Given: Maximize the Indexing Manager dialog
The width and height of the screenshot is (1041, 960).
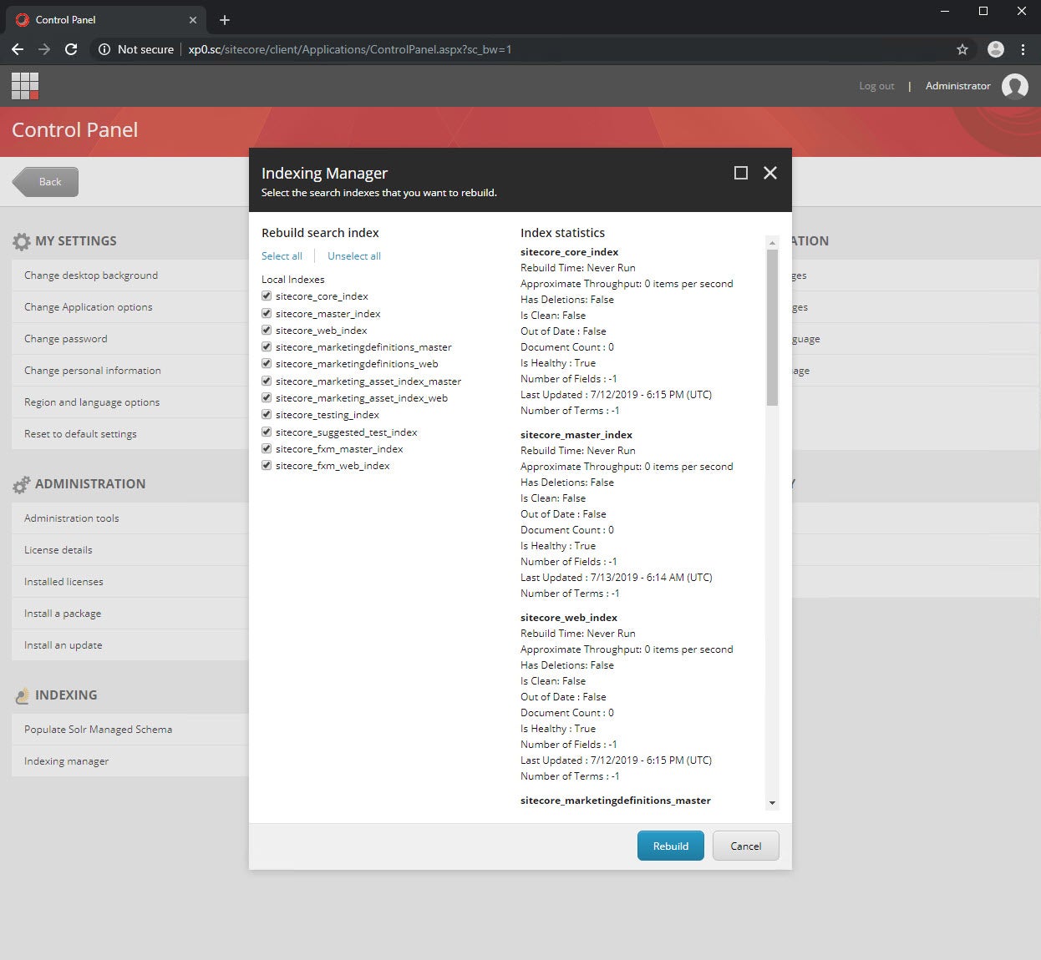Looking at the screenshot, I should click(x=740, y=173).
